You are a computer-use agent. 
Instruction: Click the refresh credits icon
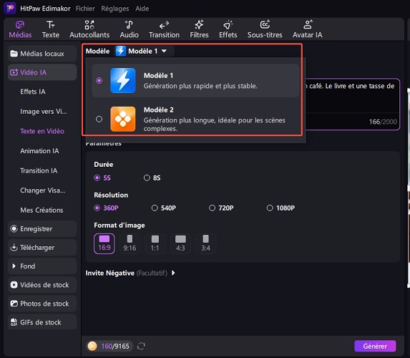141,346
